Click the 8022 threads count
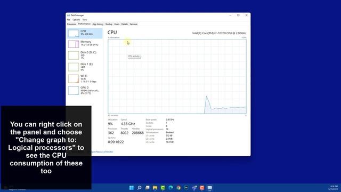 [124, 133]
